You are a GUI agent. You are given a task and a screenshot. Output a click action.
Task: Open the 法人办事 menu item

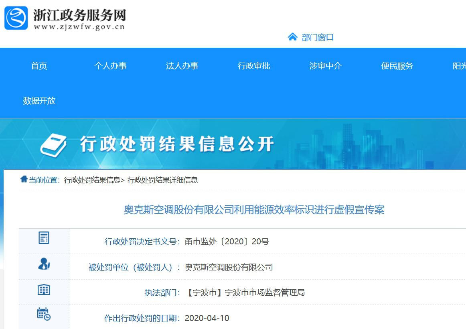tap(182, 66)
